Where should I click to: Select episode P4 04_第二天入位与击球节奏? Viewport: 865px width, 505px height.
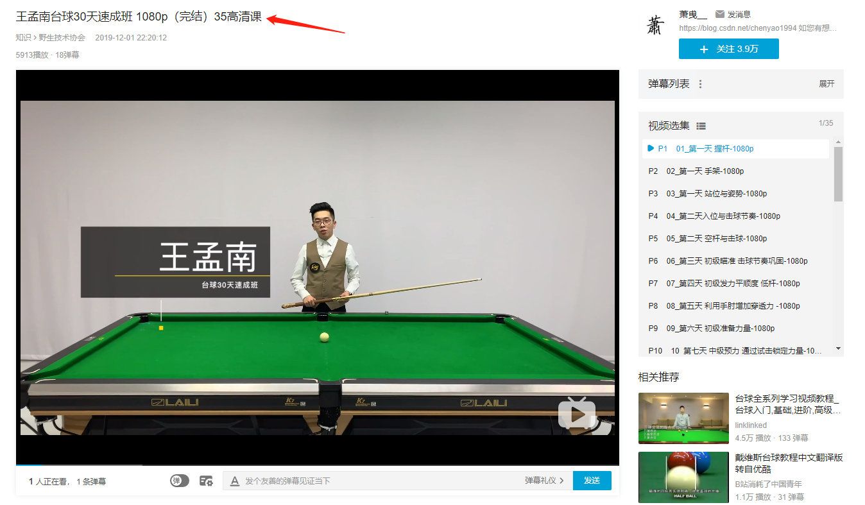(736, 216)
